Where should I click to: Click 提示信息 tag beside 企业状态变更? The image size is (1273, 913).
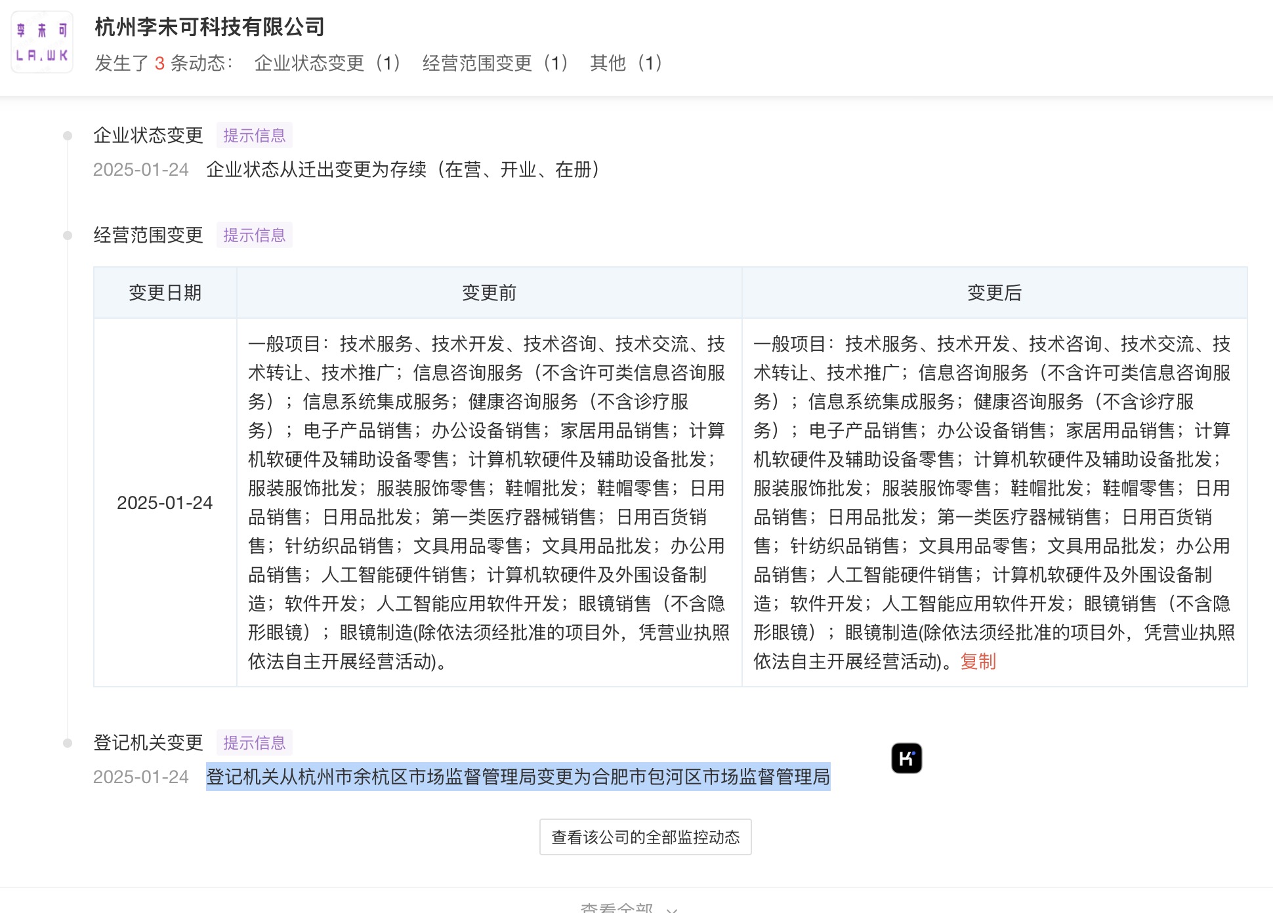[x=255, y=135]
